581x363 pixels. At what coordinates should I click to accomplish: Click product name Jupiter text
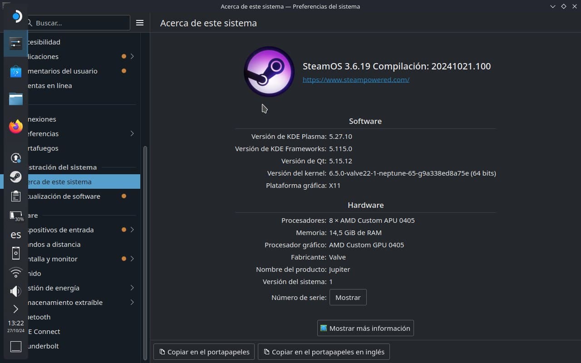pyautogui.click(x=340, y=269)
